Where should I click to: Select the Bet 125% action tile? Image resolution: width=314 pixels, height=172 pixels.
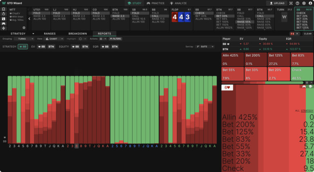coord(279,59)
